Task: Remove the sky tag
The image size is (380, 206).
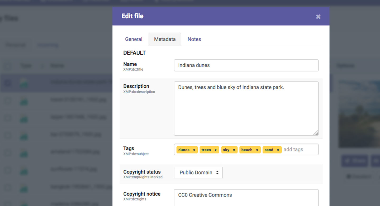Action: pos(234,150)
